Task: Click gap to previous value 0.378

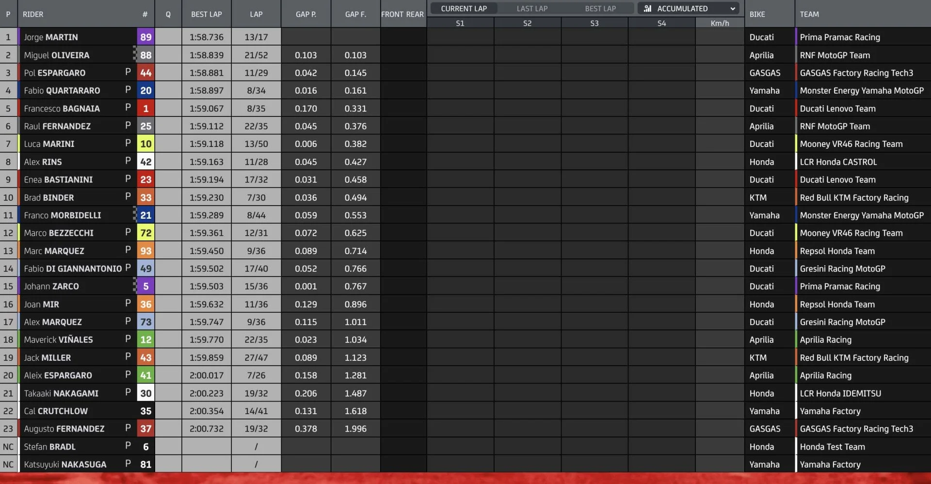Action: (306, 429)
